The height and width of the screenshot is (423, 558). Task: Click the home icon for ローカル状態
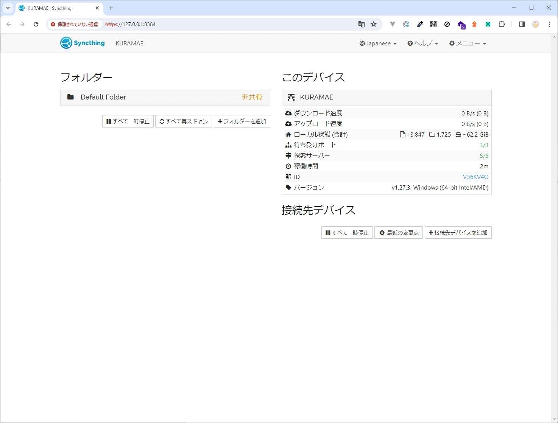click(288, 134)
